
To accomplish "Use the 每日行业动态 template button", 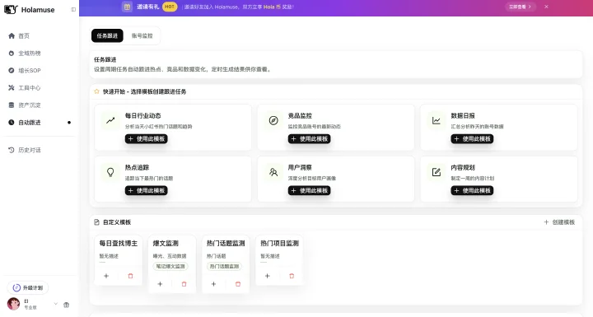I will (x=147, y=139).
